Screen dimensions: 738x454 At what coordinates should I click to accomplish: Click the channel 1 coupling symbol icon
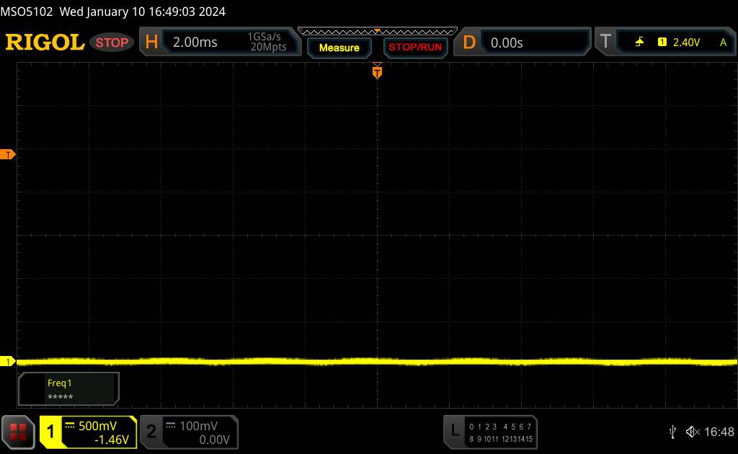[70, 426]
